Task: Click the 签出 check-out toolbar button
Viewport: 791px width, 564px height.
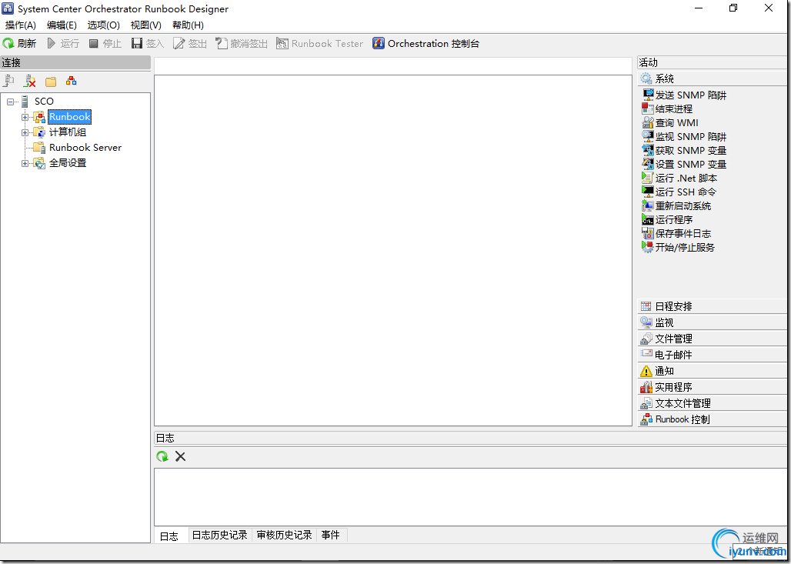Action: (x=190, y=44)
